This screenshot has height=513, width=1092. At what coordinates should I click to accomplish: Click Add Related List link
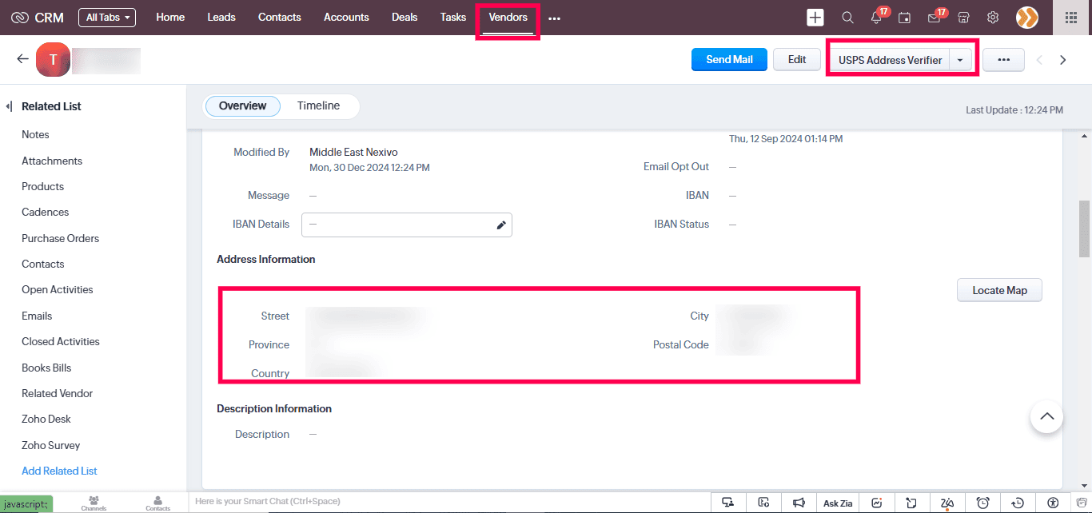pos(59,471)
